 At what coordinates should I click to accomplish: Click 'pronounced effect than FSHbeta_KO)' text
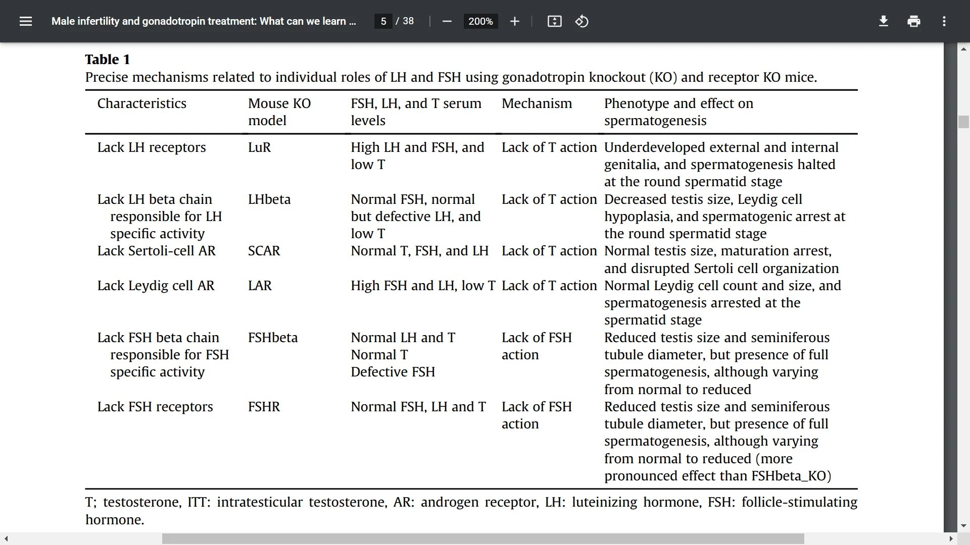click(717, 476)
